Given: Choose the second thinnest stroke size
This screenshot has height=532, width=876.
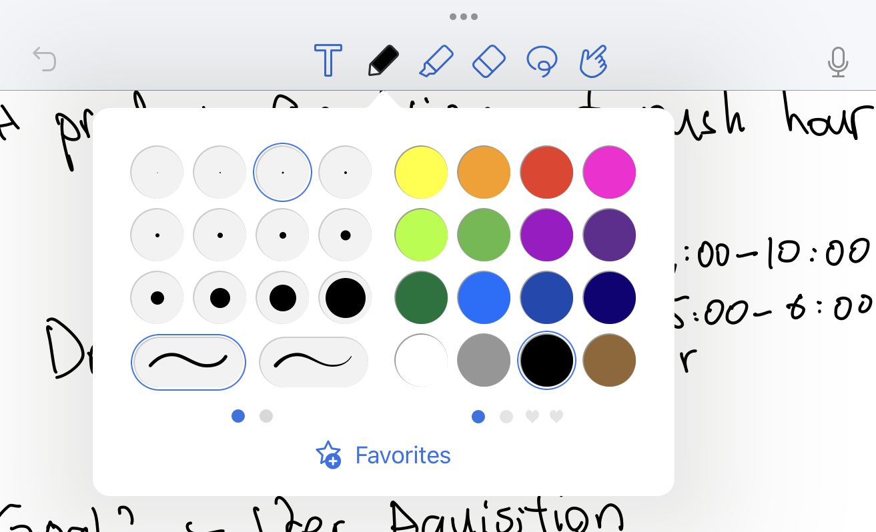Looking at the screenshot, I should tap(220, 173).
